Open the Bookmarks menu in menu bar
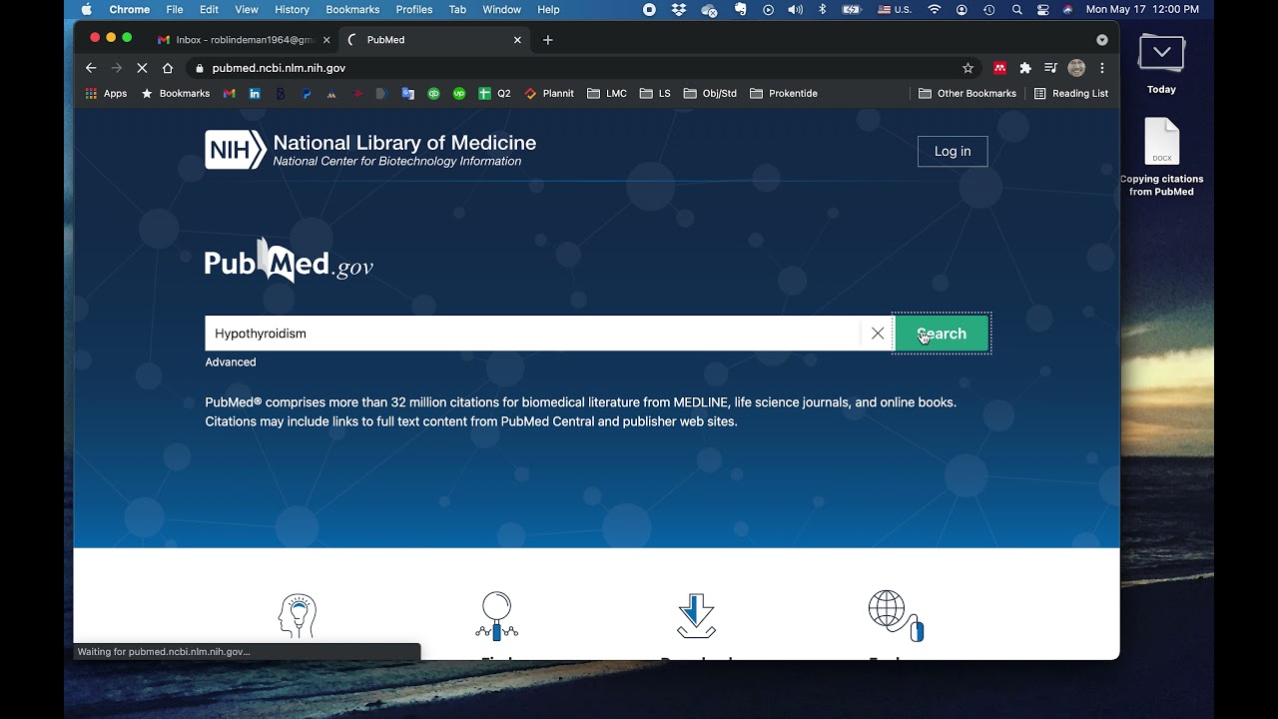Image resolution: width=1278 pixels, height=719 pixels. click(352, 9)
